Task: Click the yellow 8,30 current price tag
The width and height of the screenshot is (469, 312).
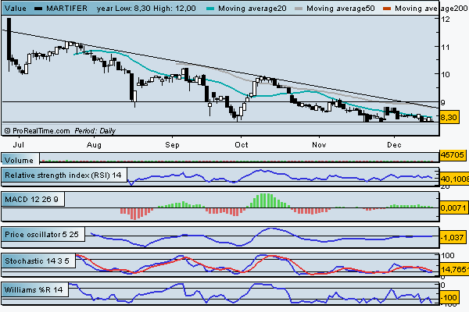Action: pyautogui.click(x=449, y=117)
